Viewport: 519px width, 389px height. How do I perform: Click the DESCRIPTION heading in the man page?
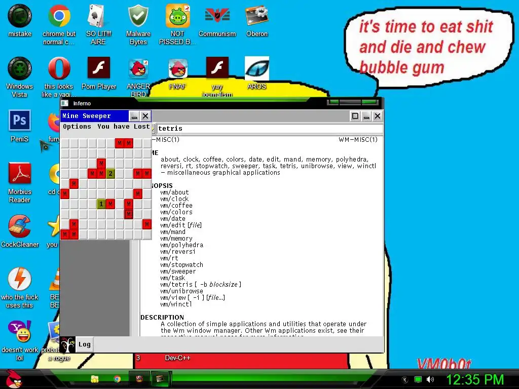pos(162,317)
